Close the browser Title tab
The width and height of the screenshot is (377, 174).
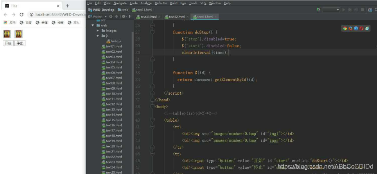coord(58,6)
